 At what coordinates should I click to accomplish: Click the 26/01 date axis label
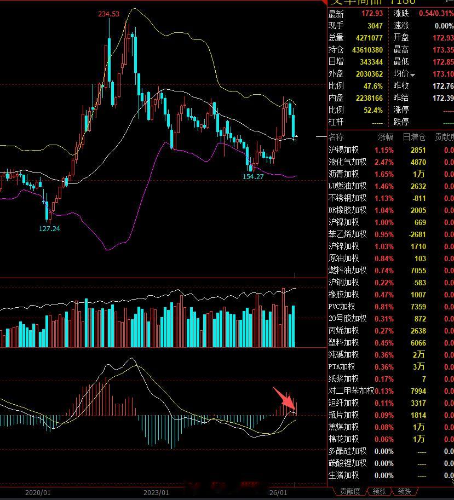tap(278, 493)
